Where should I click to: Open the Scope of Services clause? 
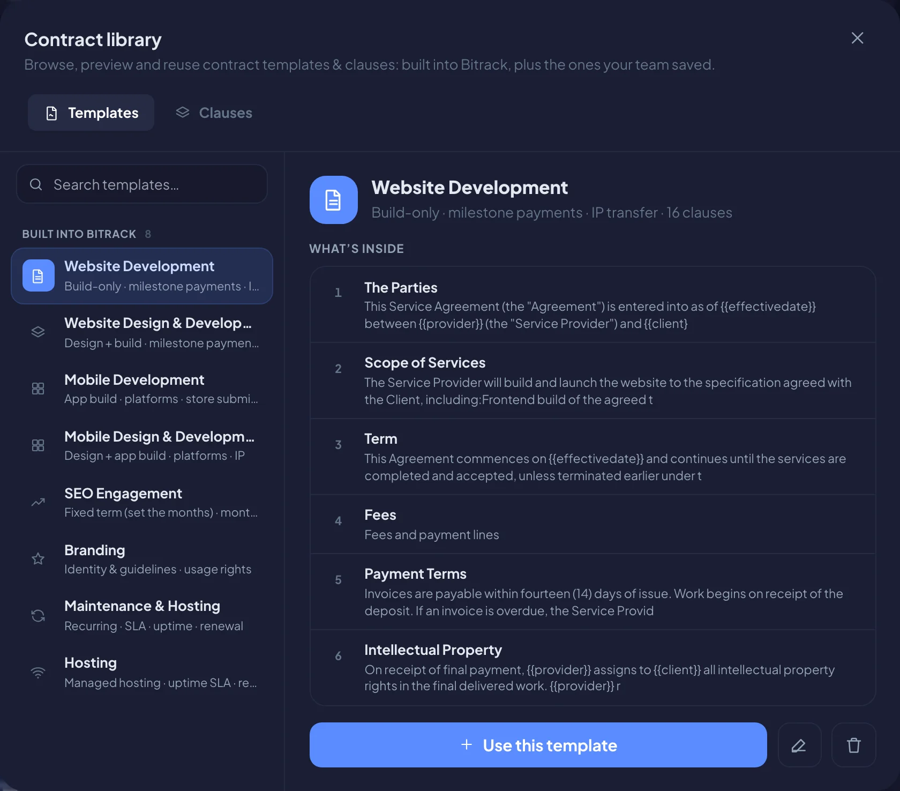593,381
